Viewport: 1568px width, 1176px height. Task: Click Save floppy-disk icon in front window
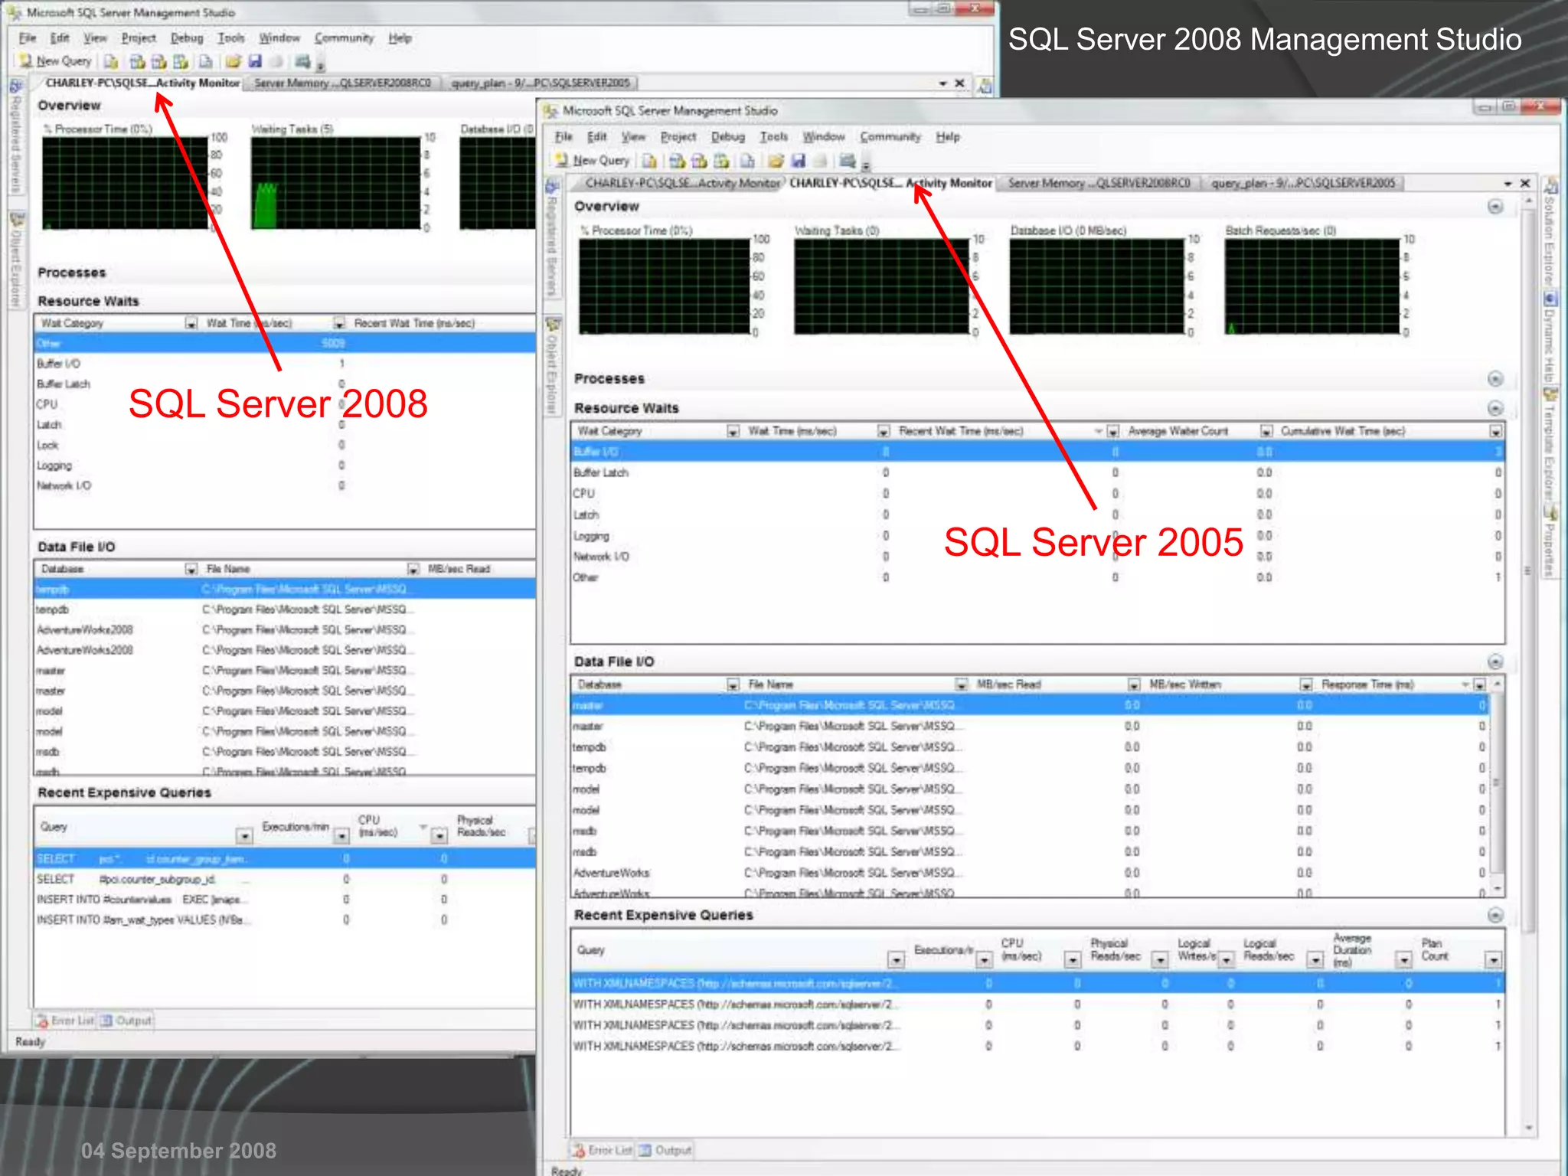click(x=799, y=161)
